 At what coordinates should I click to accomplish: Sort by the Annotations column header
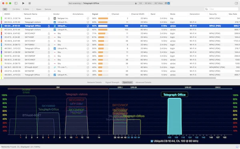78,14
